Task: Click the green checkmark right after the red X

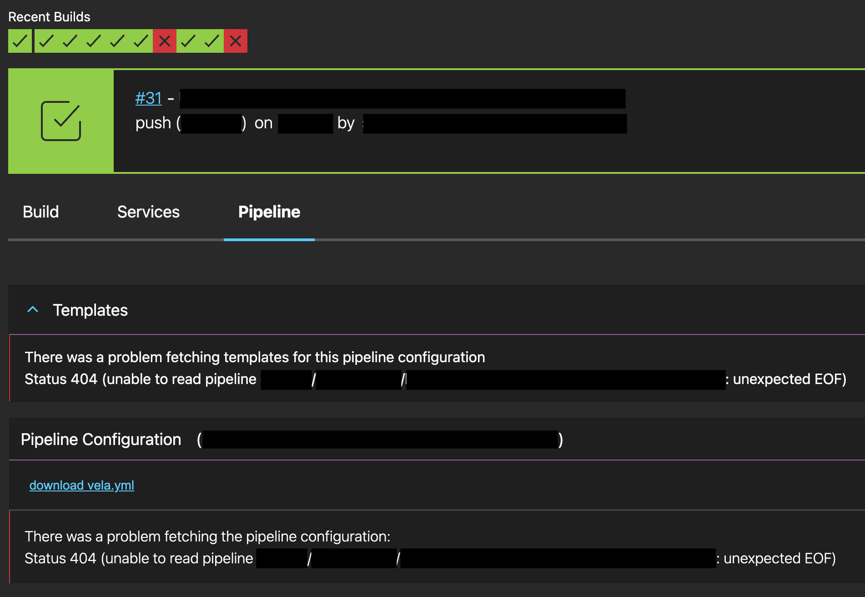Action: [x=188, y=41]
